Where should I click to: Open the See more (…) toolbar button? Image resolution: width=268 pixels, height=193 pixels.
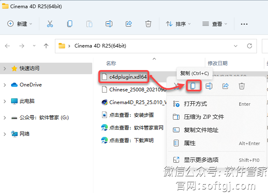[x=244, y=24]
